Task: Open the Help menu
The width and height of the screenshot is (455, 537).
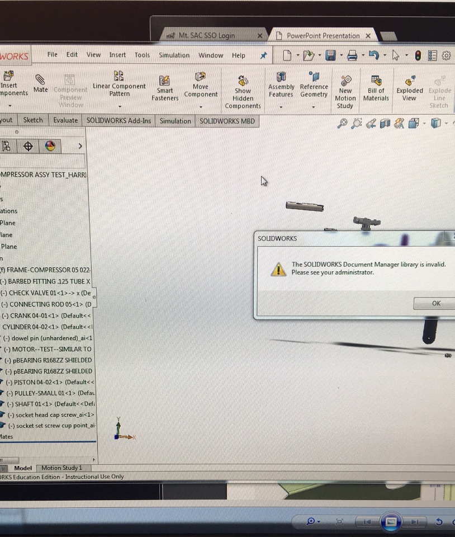Action: pos(239,55)
